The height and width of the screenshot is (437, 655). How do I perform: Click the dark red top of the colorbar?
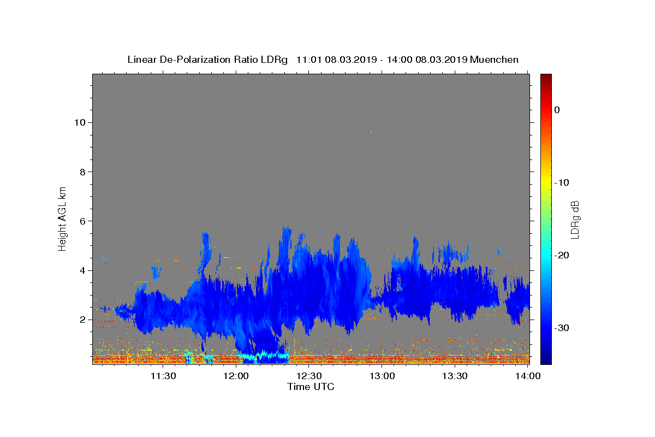coord(546,78)
